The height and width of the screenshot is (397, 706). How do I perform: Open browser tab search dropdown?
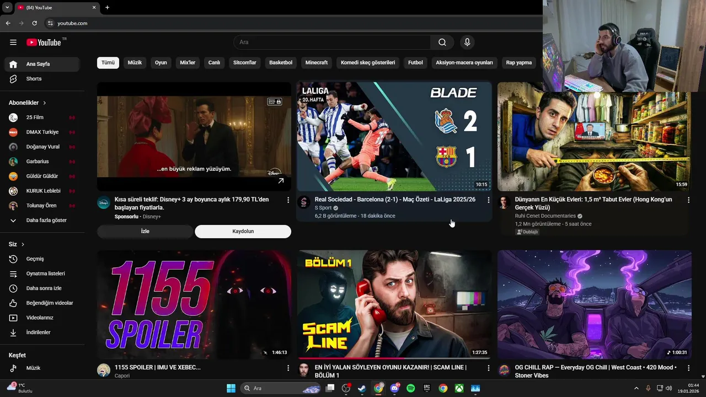pos(7,8)
